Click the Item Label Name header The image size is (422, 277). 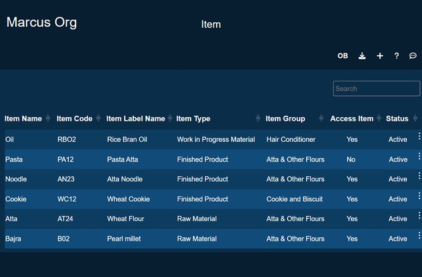[136, 119]
